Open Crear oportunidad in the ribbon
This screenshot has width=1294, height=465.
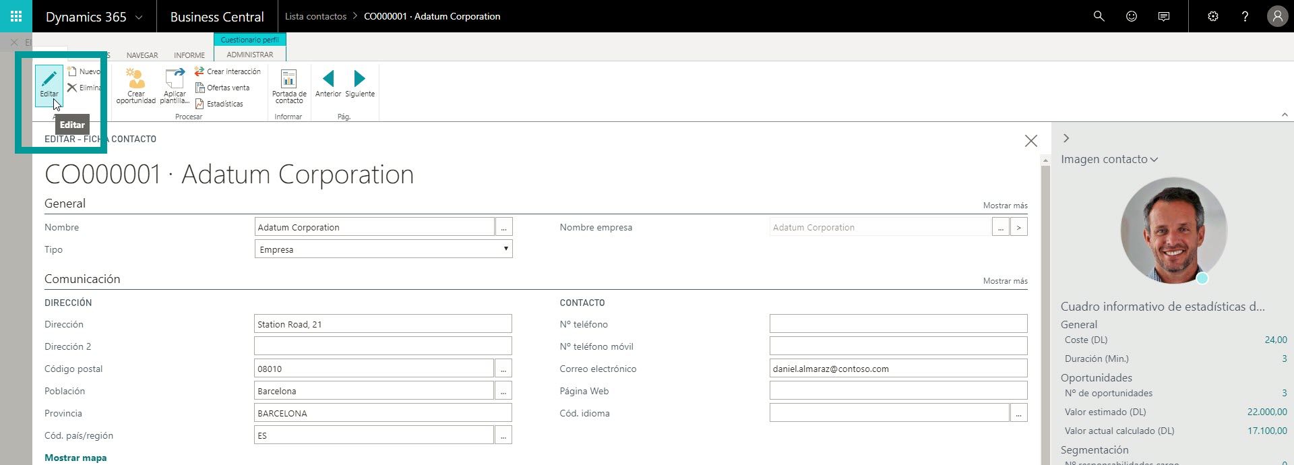pos(136,86)
